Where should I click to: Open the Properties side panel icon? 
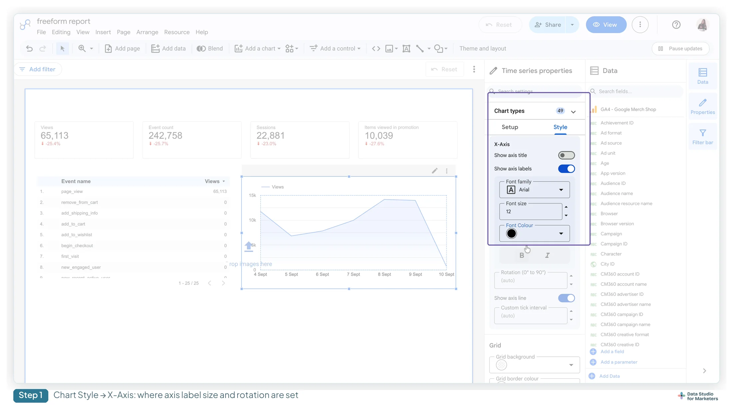[x=703, y=106]
